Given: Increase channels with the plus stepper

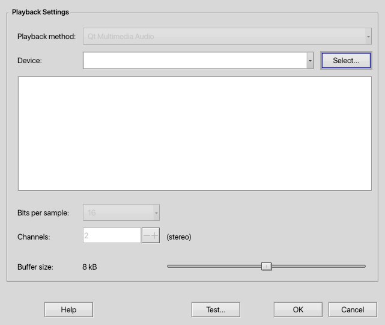Looking at the screenshot, I should (155, 236).
